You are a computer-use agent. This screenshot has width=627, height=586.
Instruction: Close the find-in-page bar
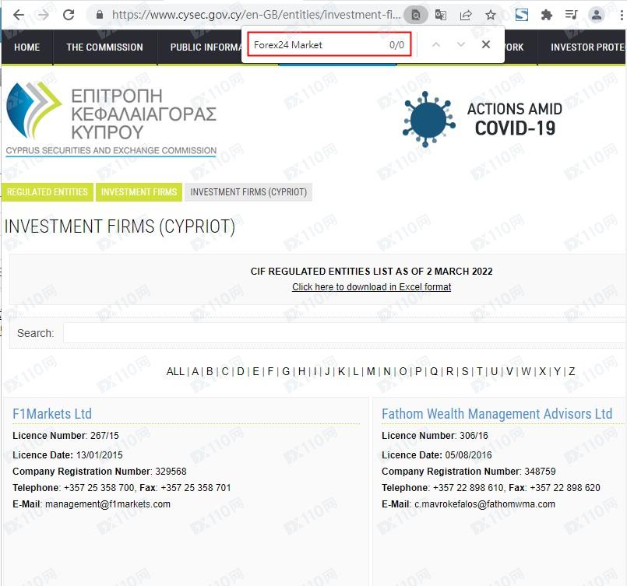click(486, 44)
